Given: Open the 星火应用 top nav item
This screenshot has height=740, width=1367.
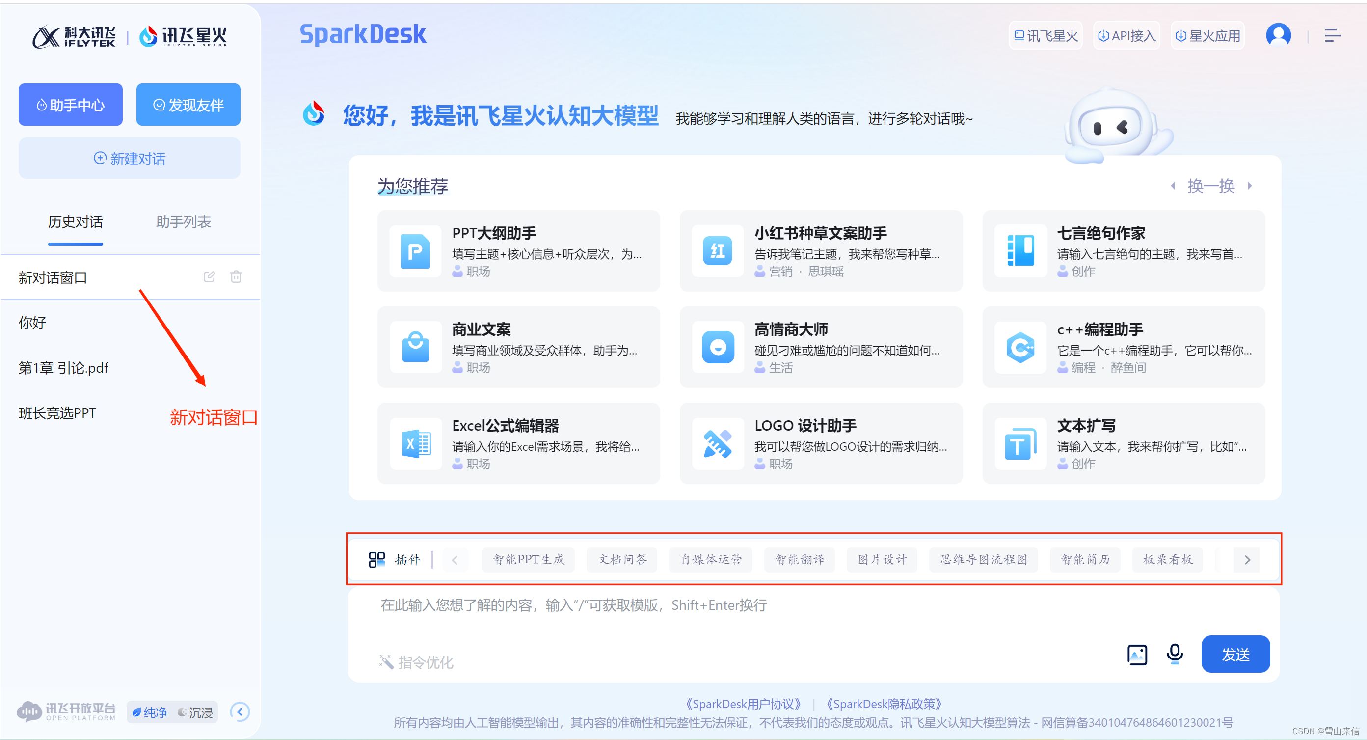Looking at the screenshot, I should coord(1207,35).
